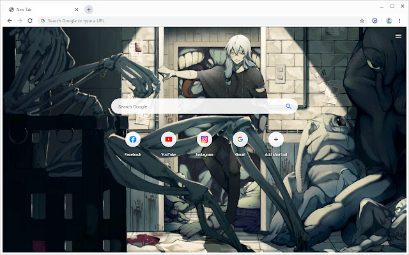Open the Gmail shortcut

pos(240,140)
